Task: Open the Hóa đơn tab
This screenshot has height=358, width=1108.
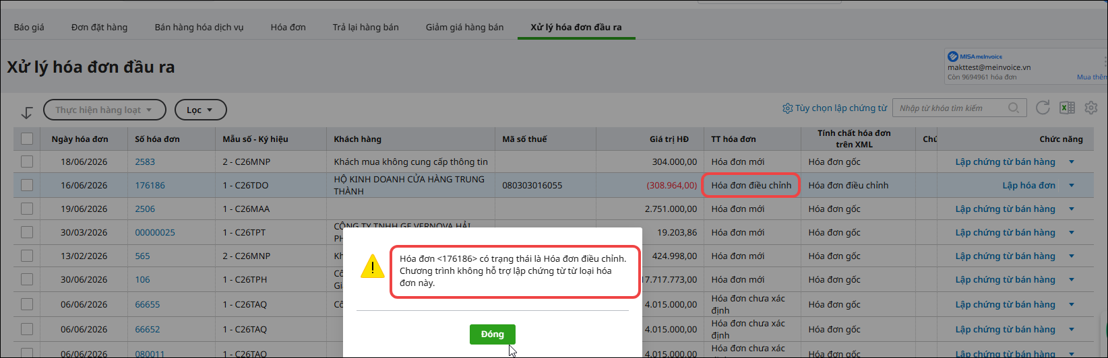Action: (x=288, y=27)
